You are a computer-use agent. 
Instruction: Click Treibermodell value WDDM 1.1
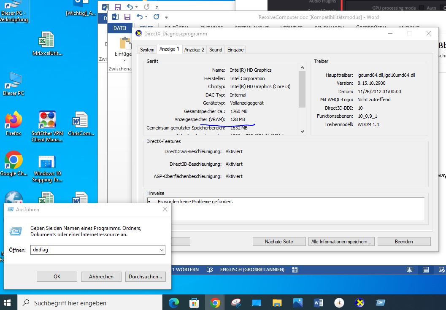[x=368, y=124]
